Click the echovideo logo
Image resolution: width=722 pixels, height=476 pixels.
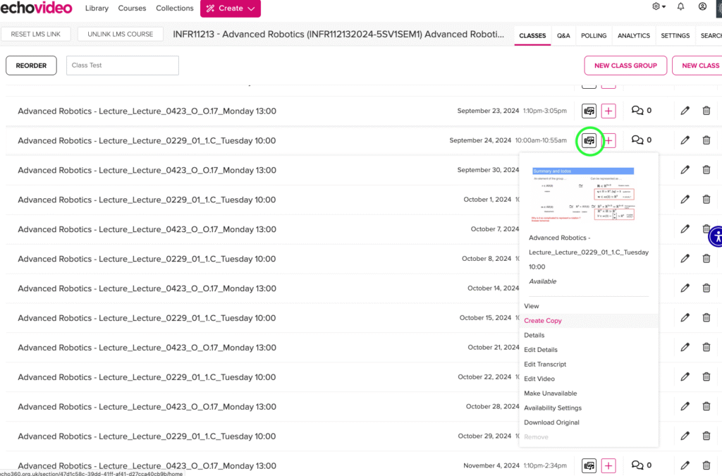click(36, 8)
